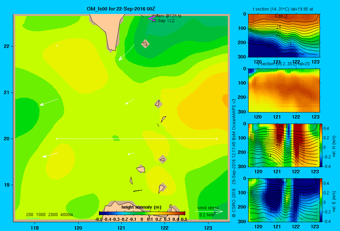The width and height of the screenshot is (340, 231).
Task: Click latitude label 19 on main map axis
Action: click(x=7, y=185)
